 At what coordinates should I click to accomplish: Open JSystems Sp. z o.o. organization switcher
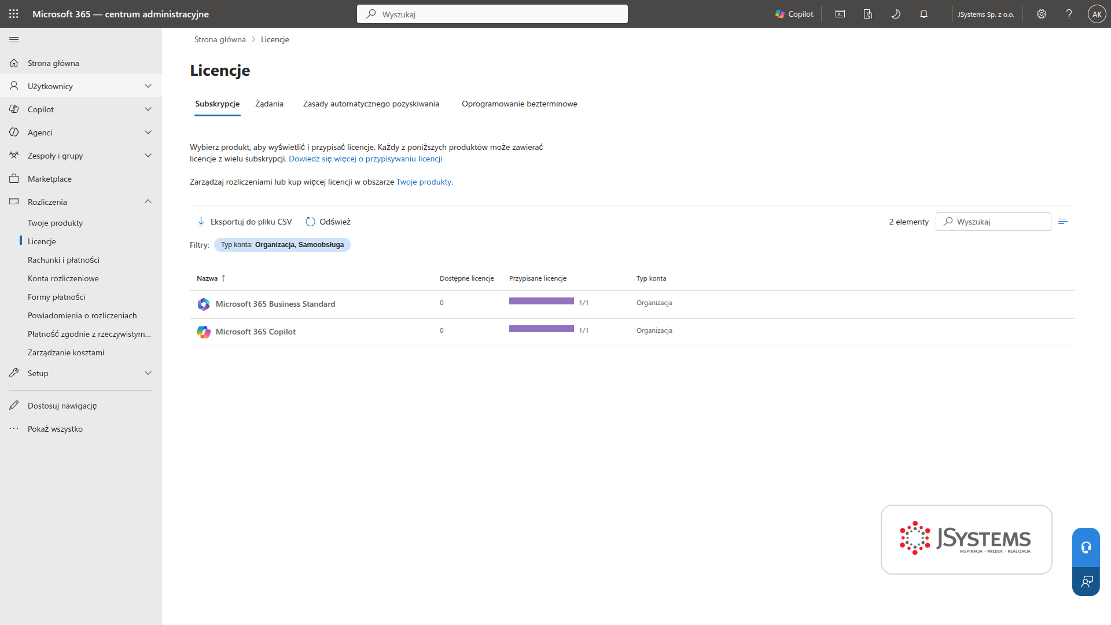(x=986, y=14)
